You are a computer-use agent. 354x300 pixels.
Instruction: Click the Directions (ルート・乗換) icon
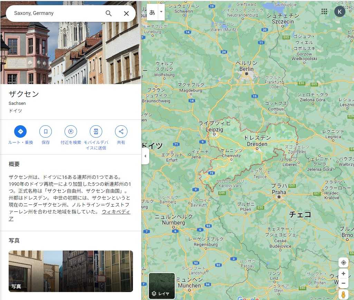20,131
